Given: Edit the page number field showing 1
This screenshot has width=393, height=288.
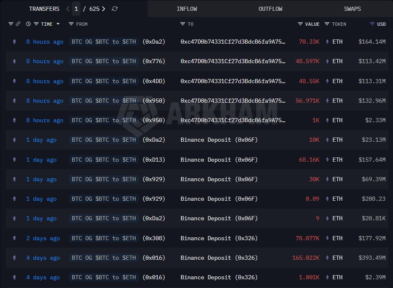Looking at the screenshot, I should tap(76, 9).
